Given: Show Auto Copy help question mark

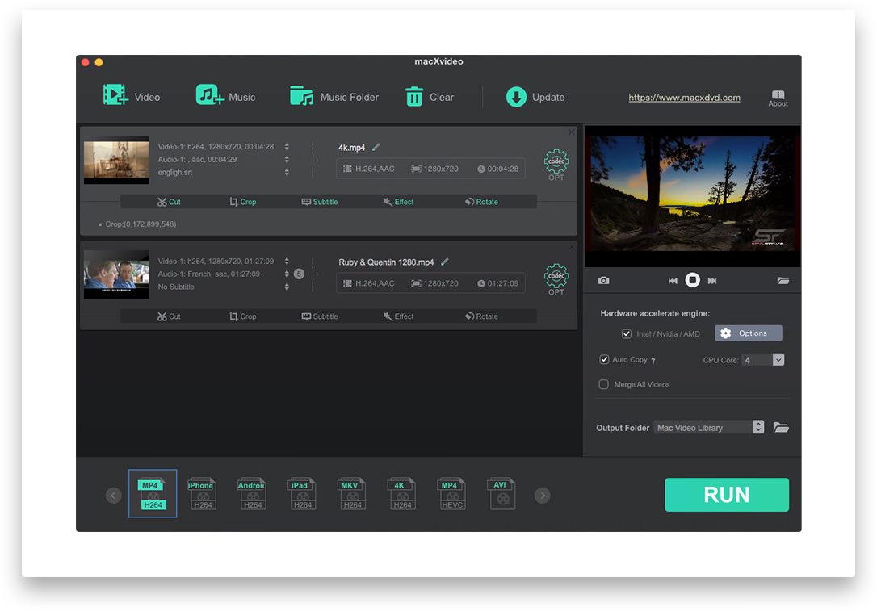Looking at the screenshot, I should coord(653,361).
